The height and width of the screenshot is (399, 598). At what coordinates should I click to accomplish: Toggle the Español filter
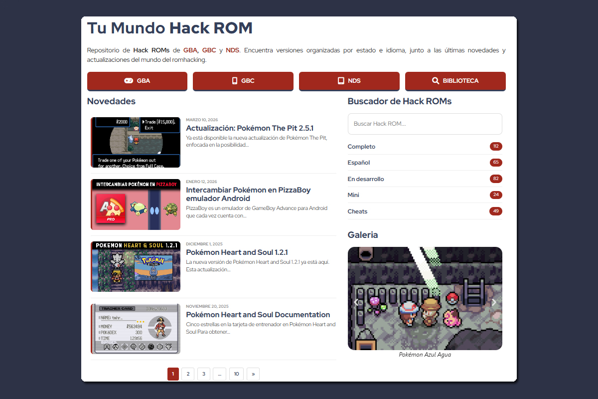click(x=360, y=163)
